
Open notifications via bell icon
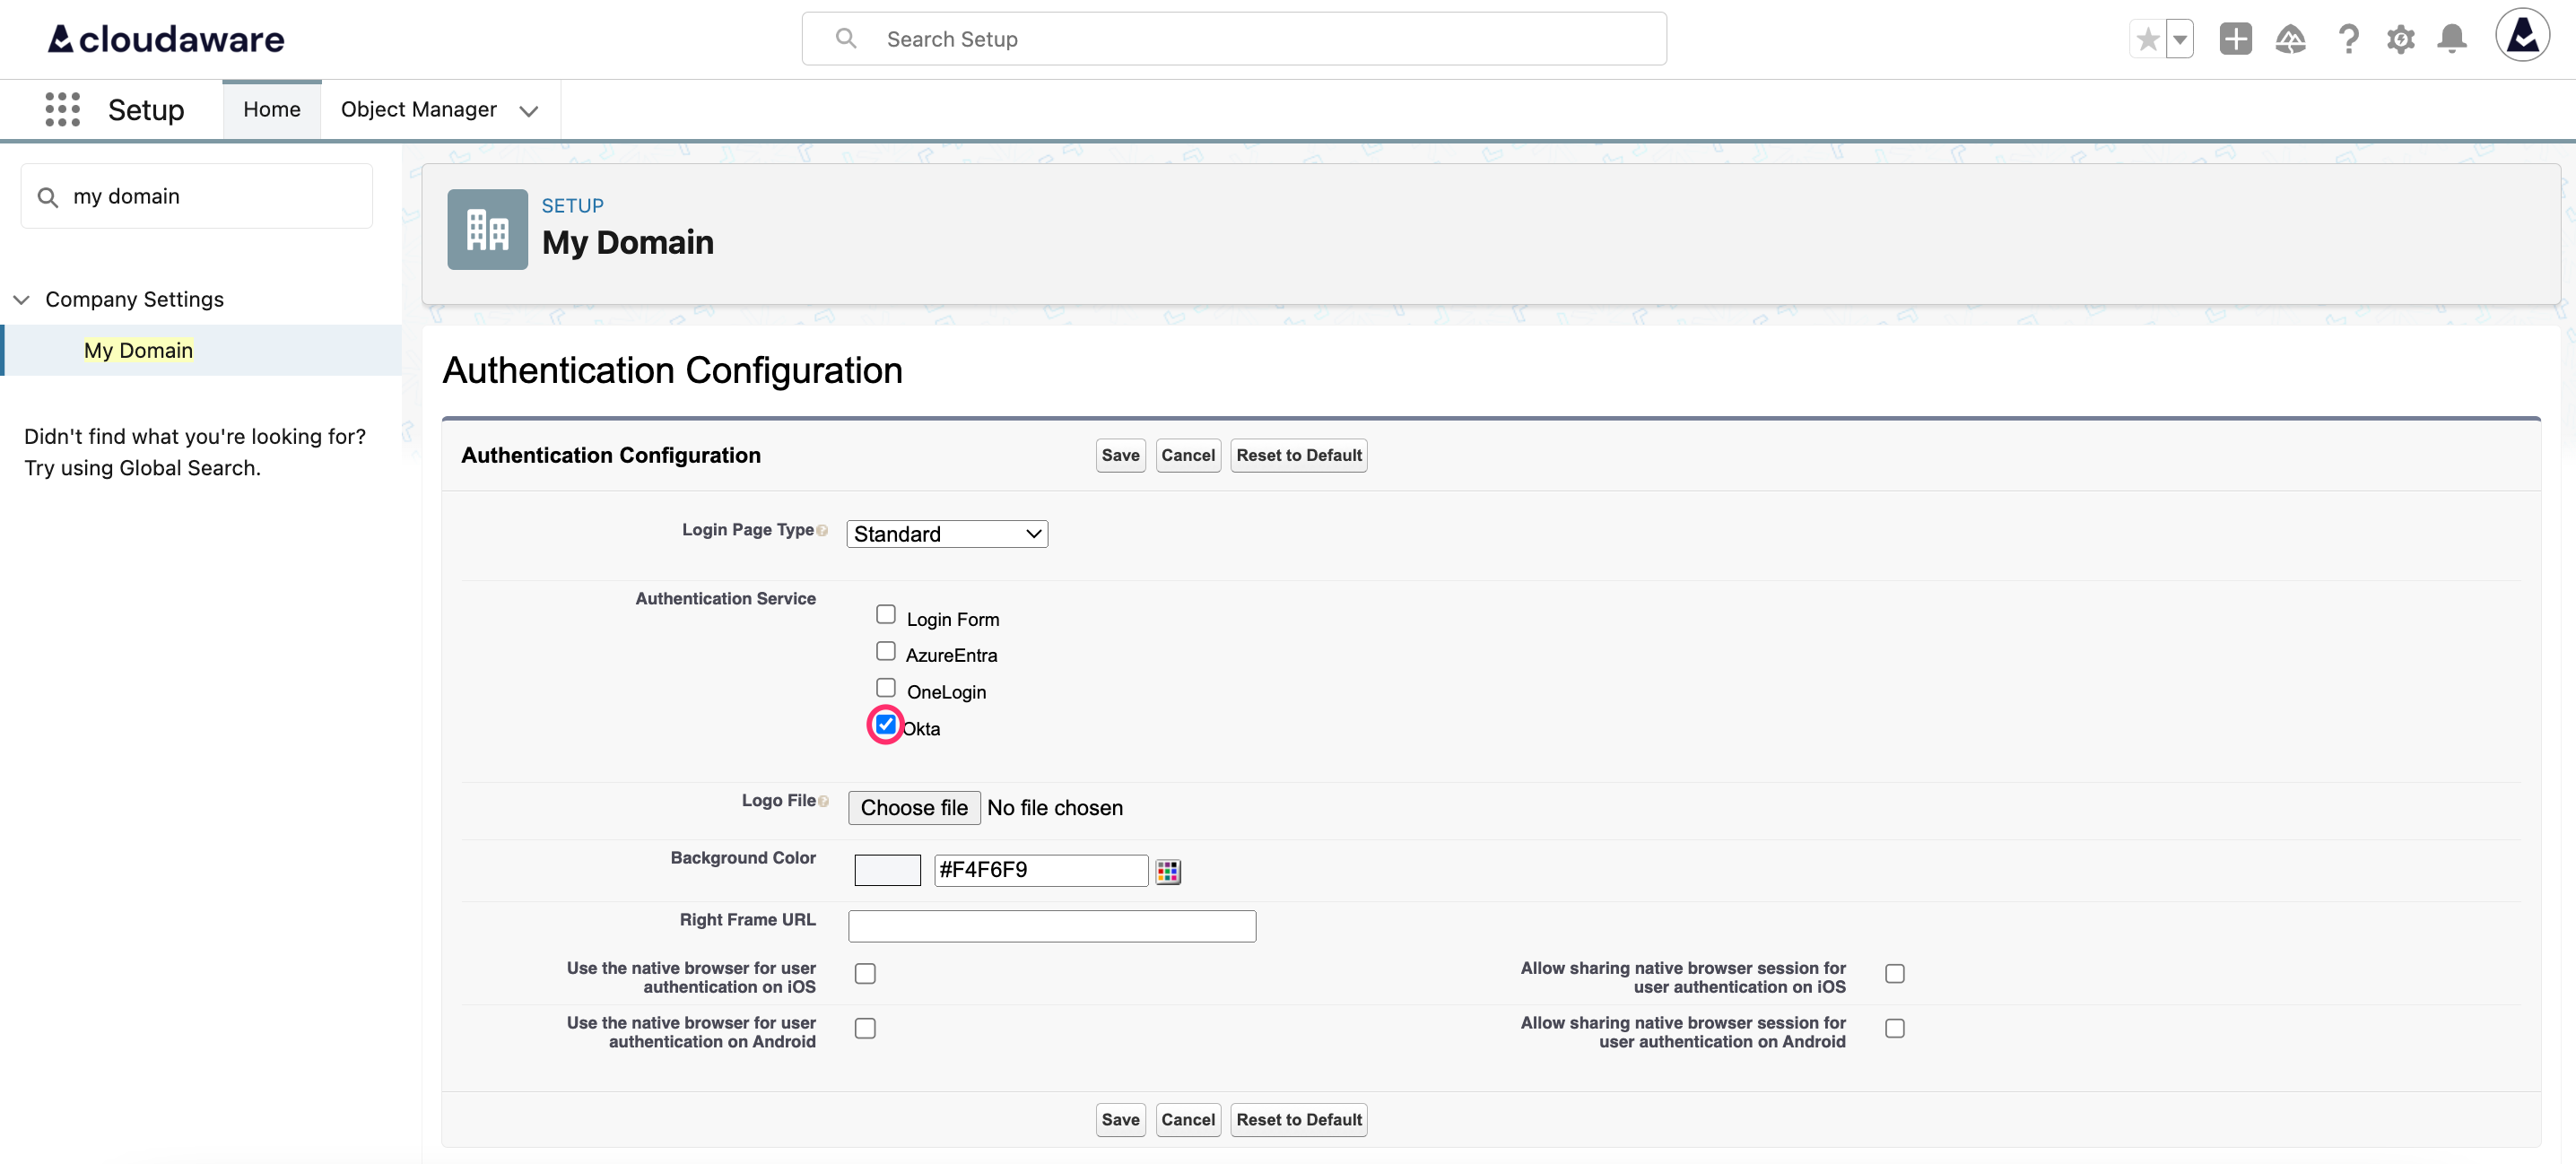(x=2452, y=38)
